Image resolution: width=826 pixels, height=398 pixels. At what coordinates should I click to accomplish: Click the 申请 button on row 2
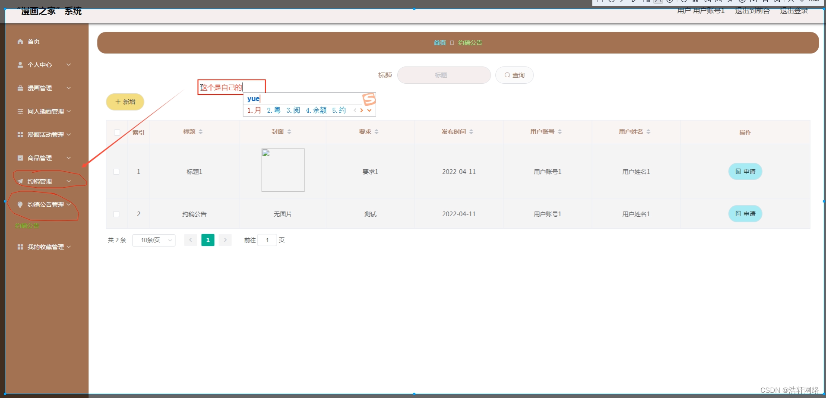[745, 214]
